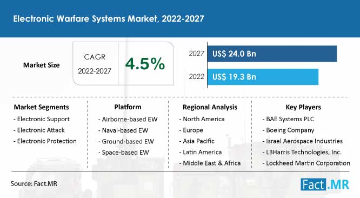This screenshot has width=360, height=198.
Task: Click 'Space-based EW' item
Action: coord(125,153)
